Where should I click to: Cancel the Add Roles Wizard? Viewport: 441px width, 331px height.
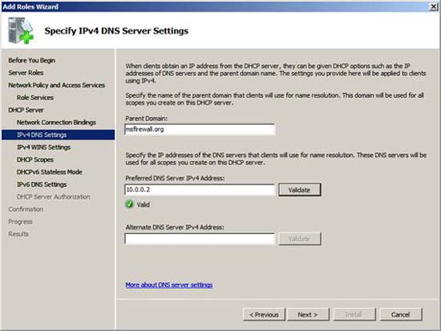pyautogui.click(x=401, y=314)
